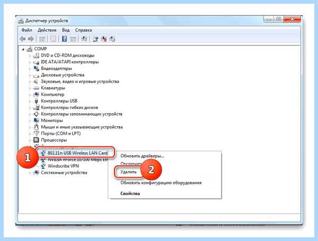Click the Системные устройства icon

[36, 172]
